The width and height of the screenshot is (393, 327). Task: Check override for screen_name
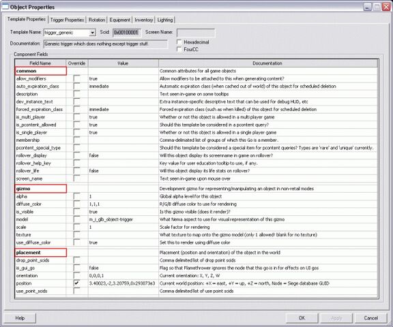(76, 178)
